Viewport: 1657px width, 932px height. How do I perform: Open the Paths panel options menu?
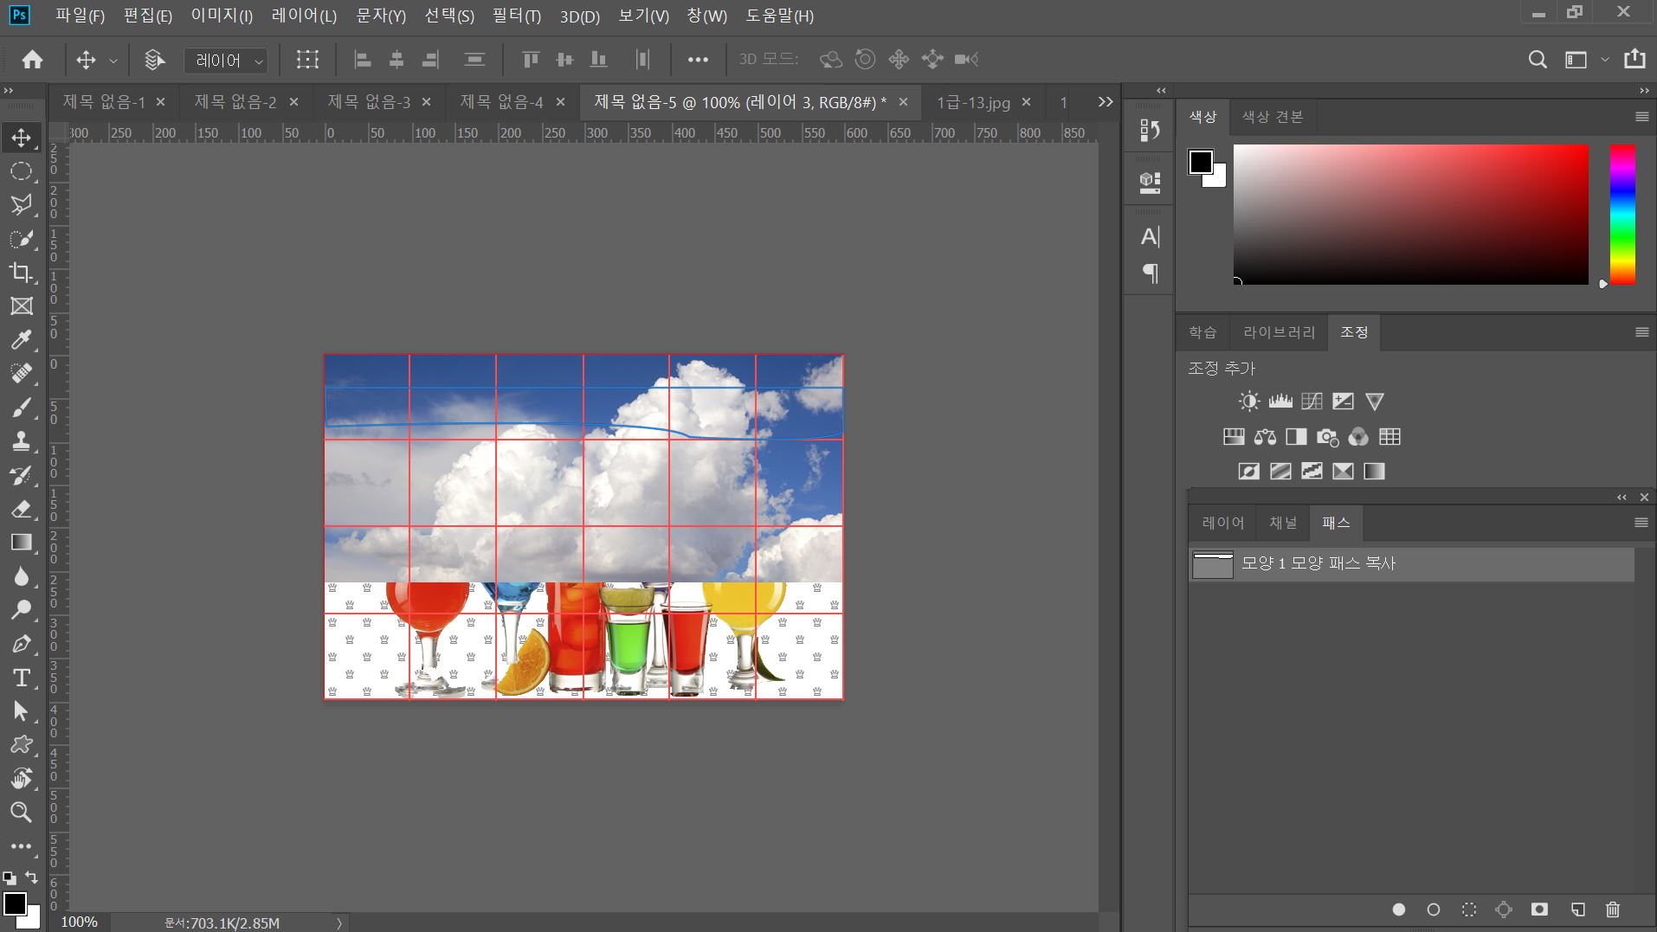coord(1641,523)
